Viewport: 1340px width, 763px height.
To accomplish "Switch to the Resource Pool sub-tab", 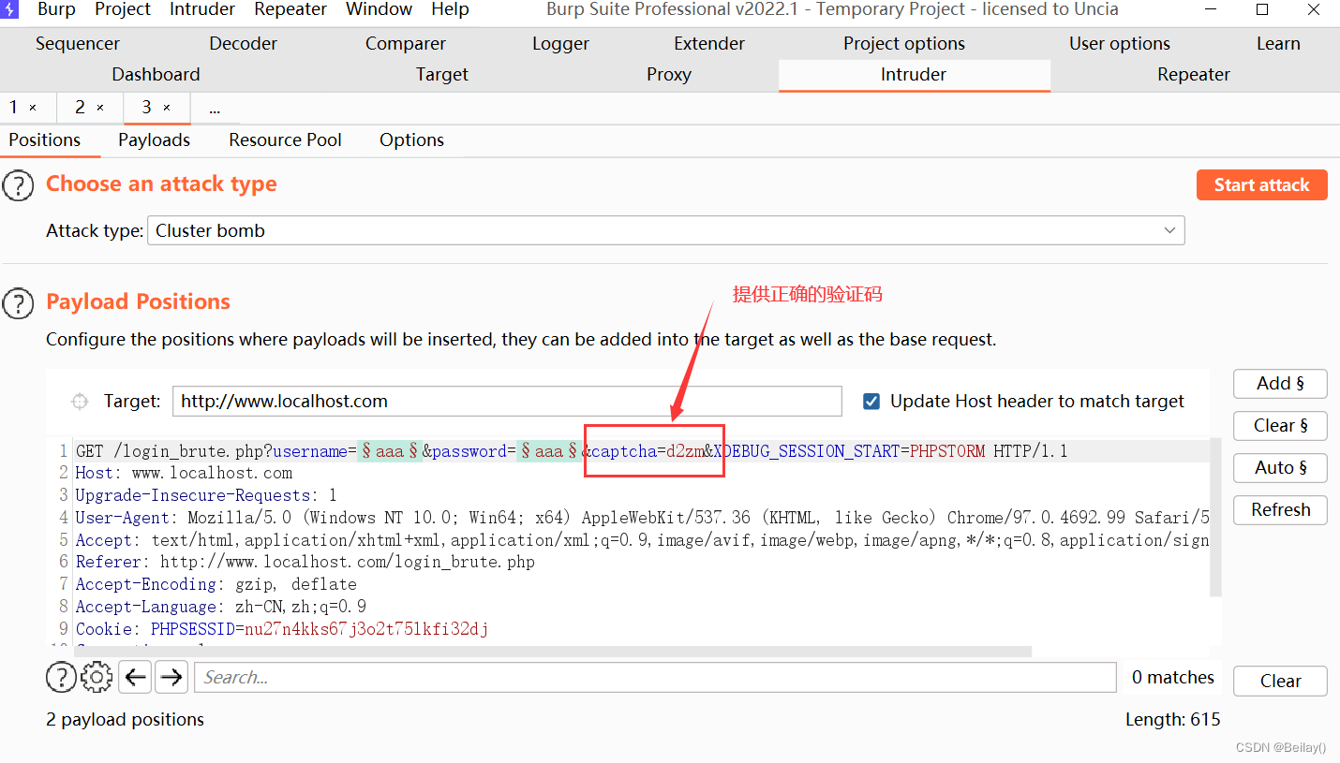I will (285, 140).
